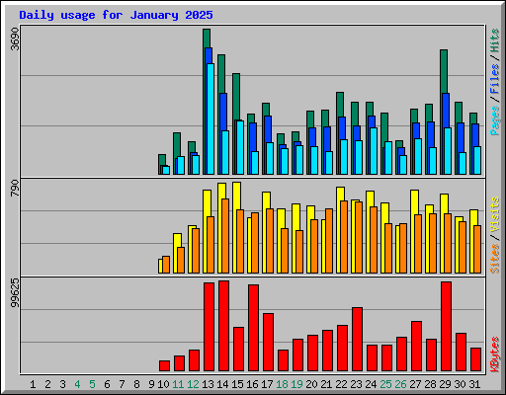Click the red KBytes bar for day 29
Screen dimensions: 506x395
click(x=446, y=327)
